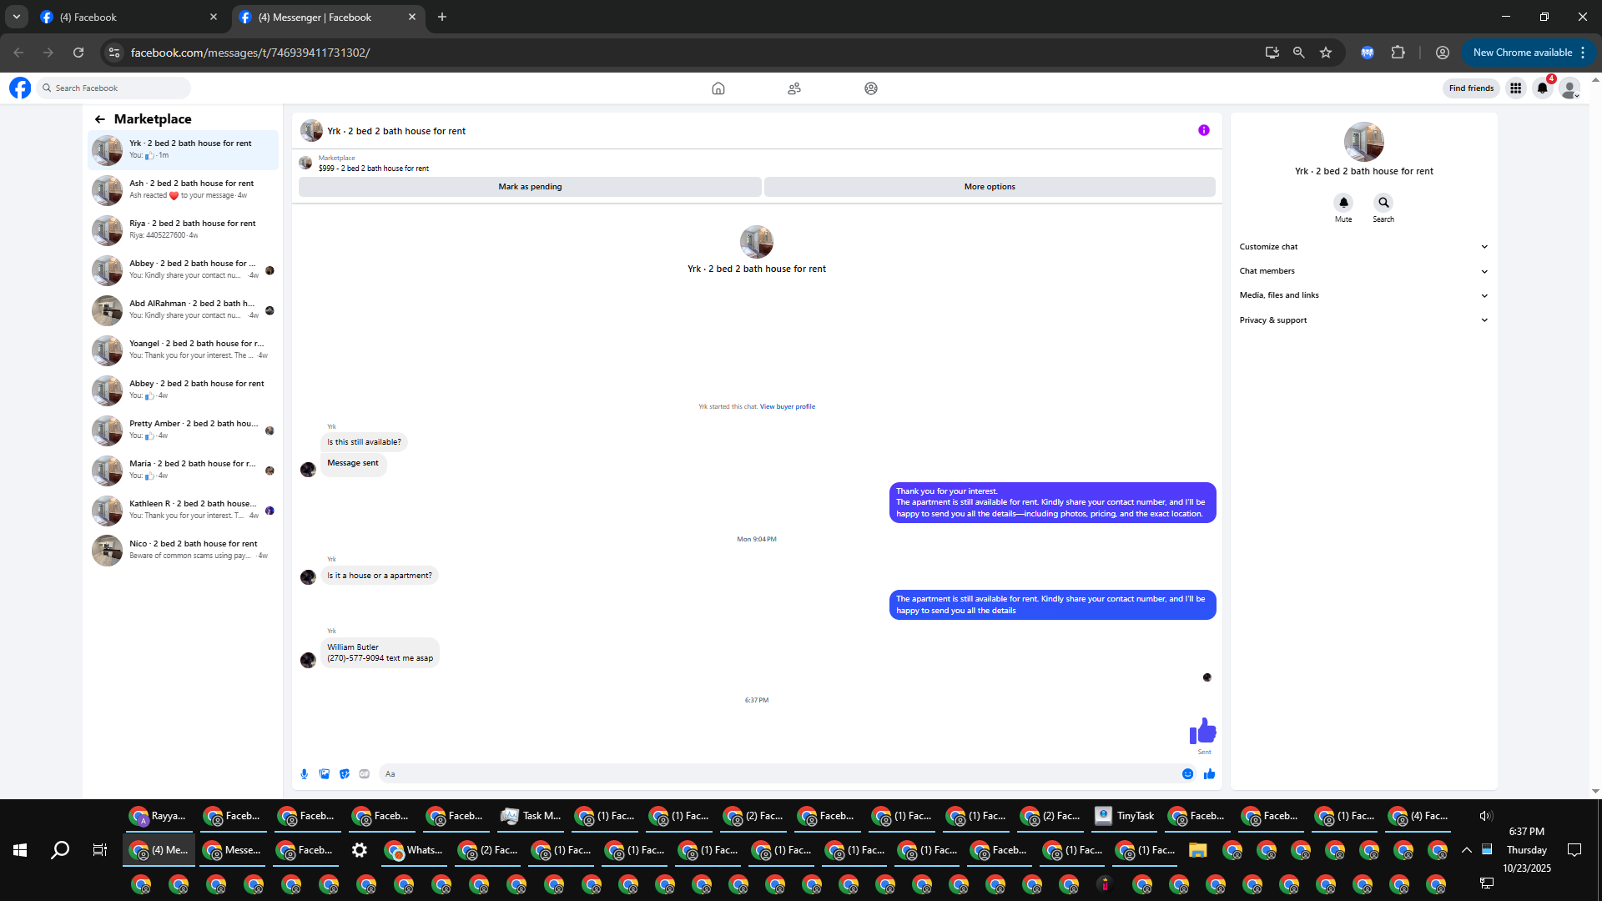
Task: Click the Mark as pending button
Action: click(x=530, y=187)
